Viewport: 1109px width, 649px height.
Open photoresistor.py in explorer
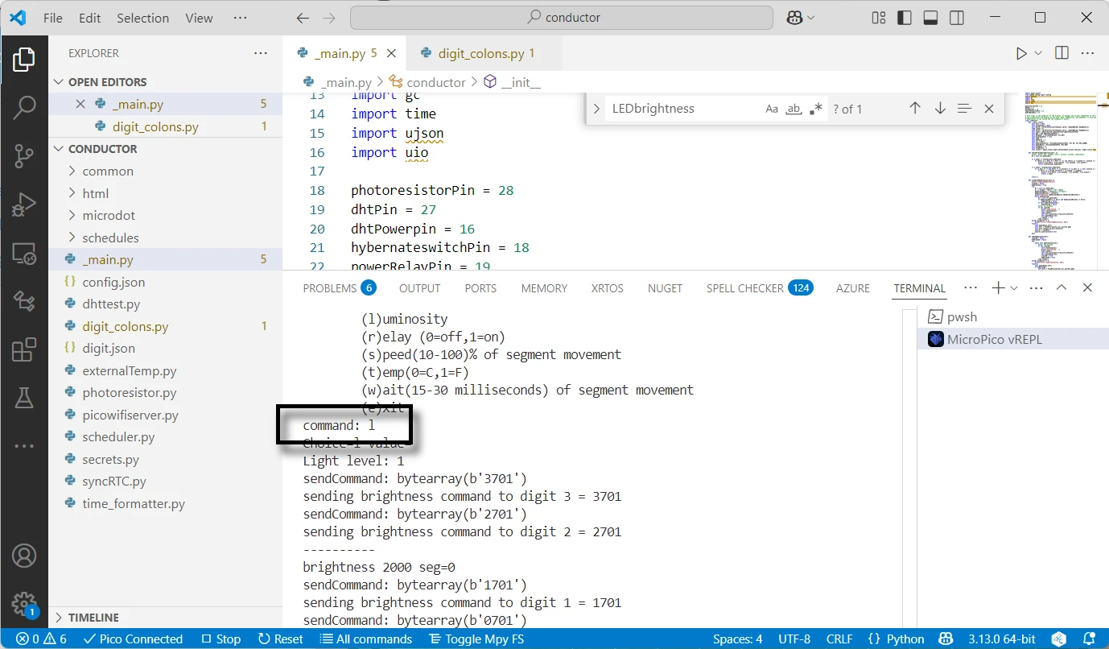pyautogui.click(x=165, y=393)
